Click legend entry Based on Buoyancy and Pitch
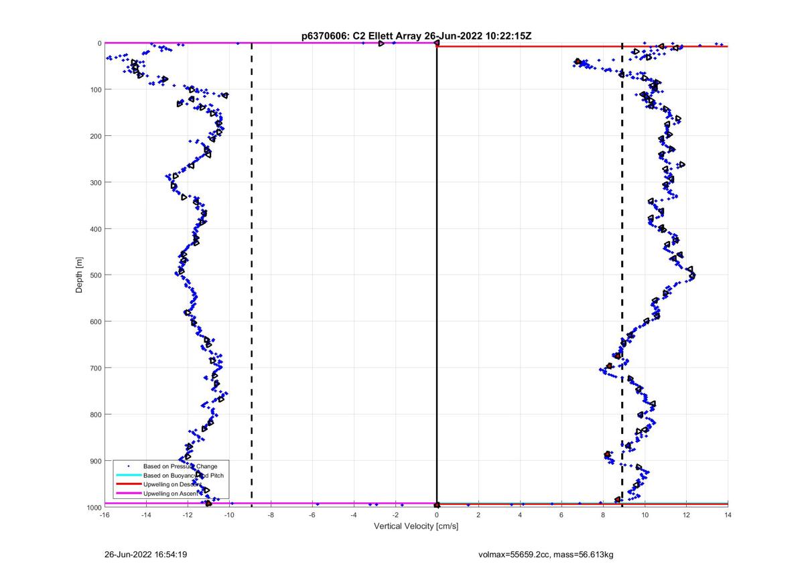Image resolution: width=804 pixels, height=570 pixels. pos(184,475)
